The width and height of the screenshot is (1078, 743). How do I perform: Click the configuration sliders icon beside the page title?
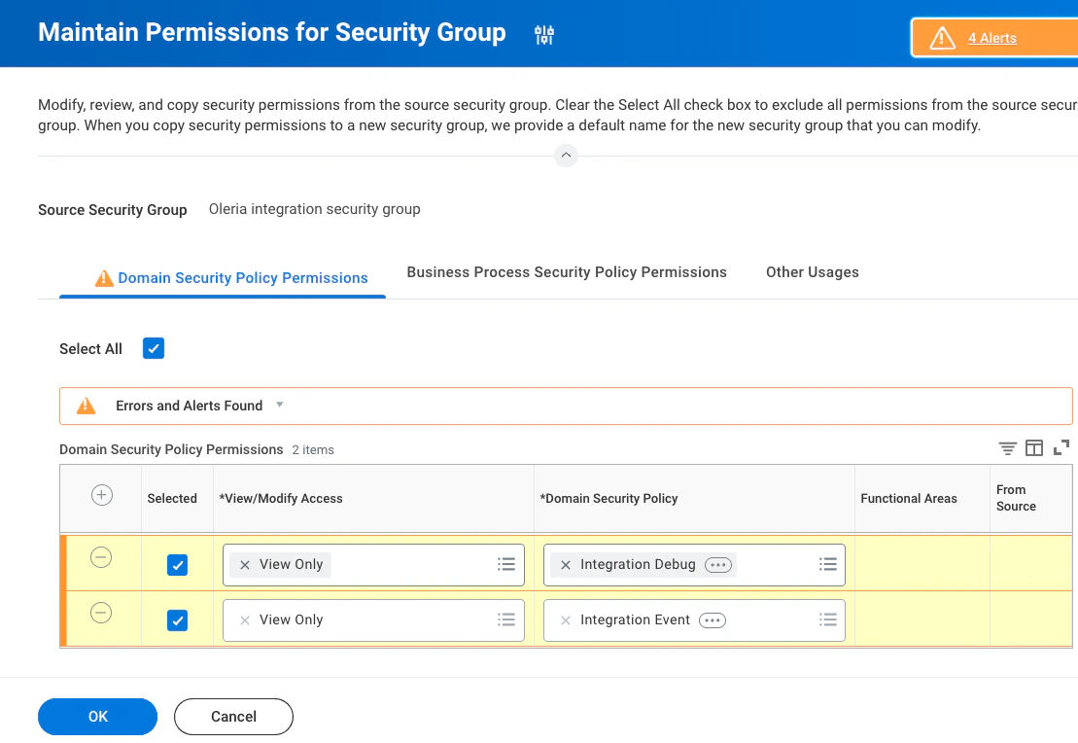544,36
